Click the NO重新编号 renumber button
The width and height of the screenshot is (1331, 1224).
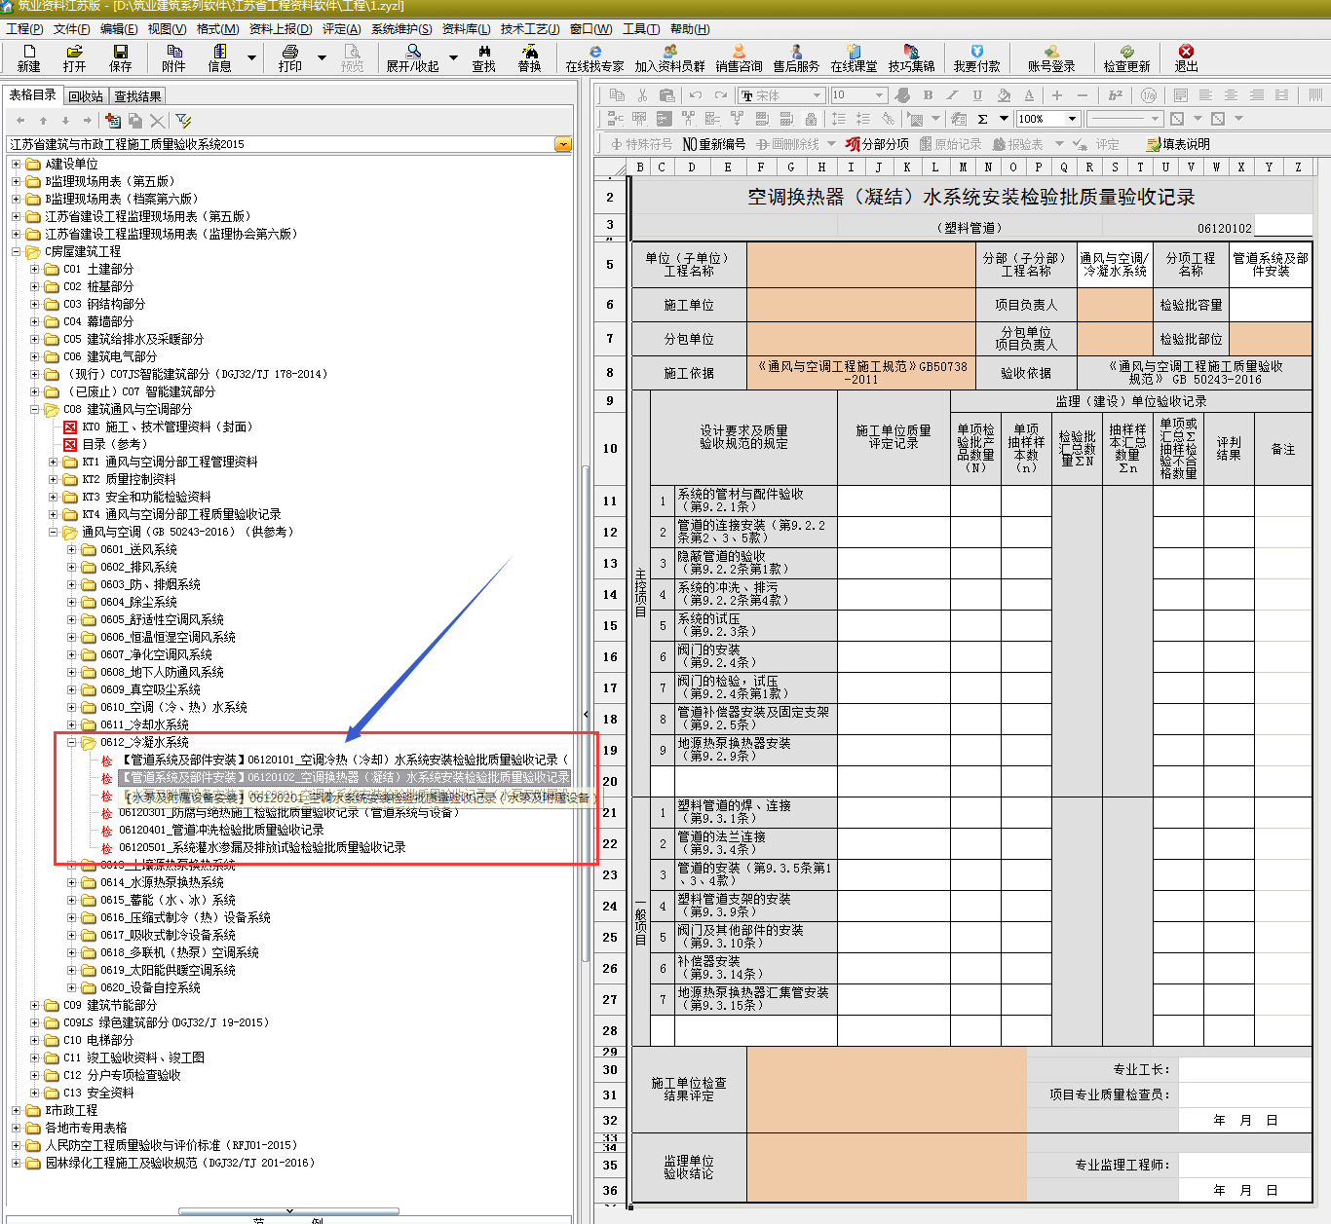pos(713,144)
